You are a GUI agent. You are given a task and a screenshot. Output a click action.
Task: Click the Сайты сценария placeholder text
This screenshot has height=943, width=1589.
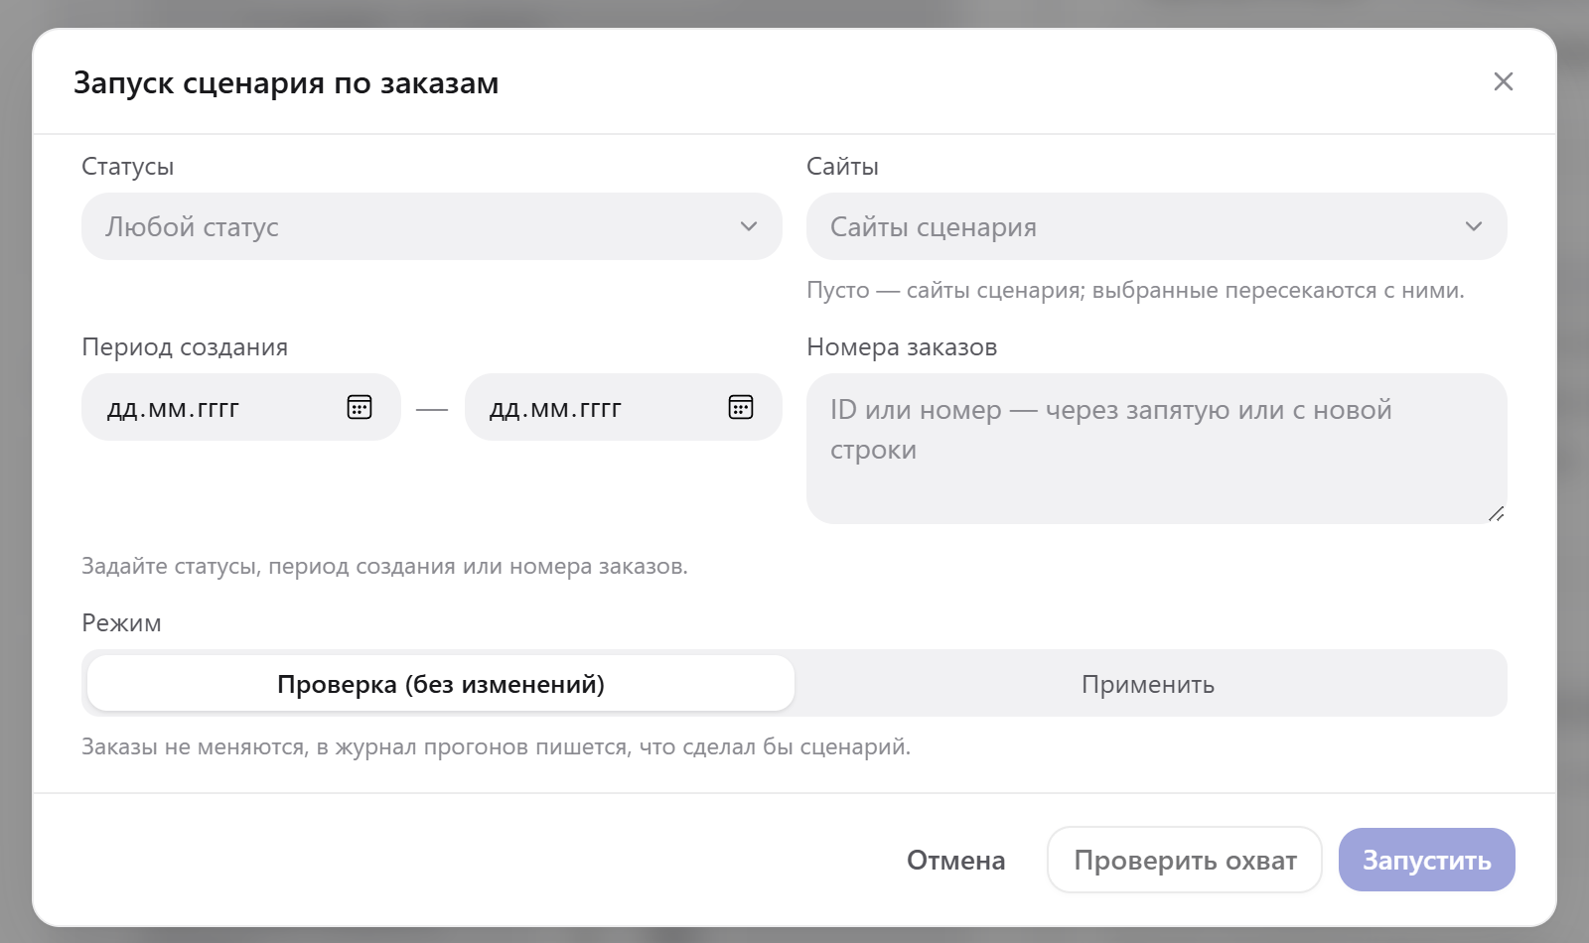(x=934, y=227)
